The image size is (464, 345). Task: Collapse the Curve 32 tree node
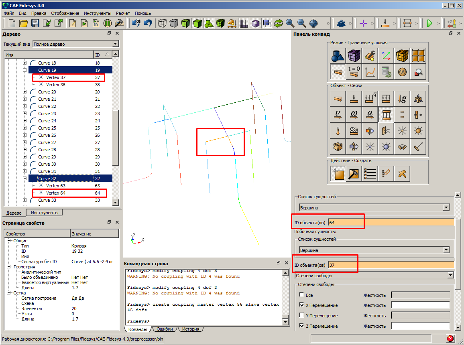pyautogui.click(x=25, y=178)
